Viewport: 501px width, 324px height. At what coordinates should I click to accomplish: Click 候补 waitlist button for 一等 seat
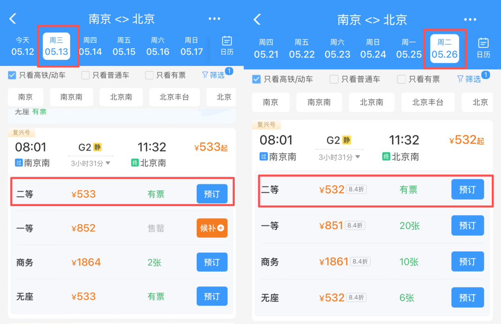212,228
